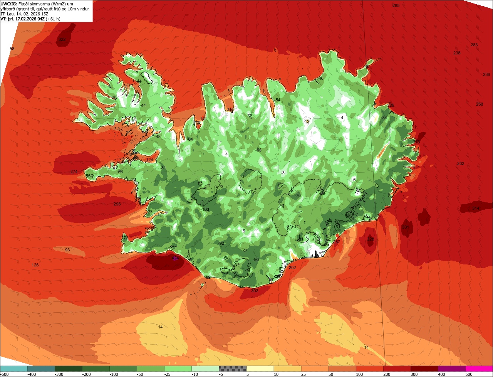Click the dark green -300 to -200 legend swatch
The image size is (493, 377).
(68, 369)
